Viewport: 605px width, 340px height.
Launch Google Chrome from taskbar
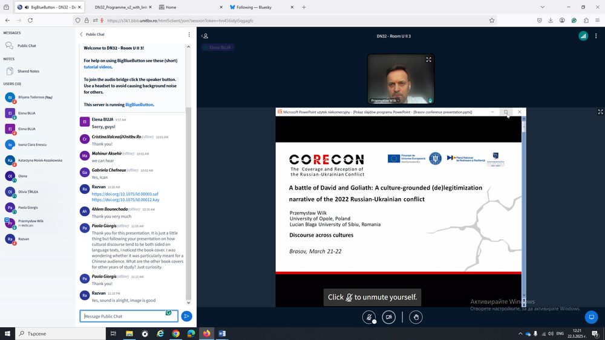(x=175, y=333)
